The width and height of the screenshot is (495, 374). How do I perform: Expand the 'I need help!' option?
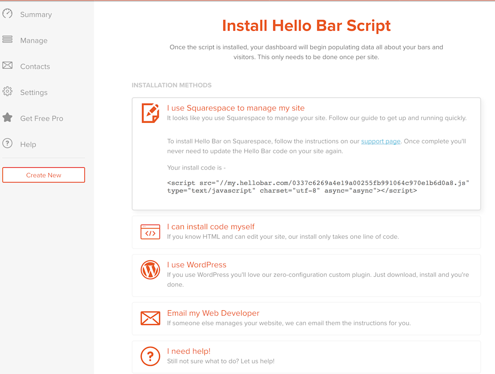[x=306, y=357]
